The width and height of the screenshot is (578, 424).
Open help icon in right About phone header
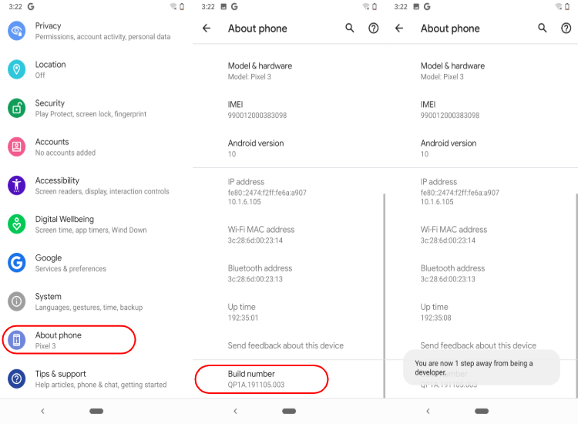click(x=566, y=28)
